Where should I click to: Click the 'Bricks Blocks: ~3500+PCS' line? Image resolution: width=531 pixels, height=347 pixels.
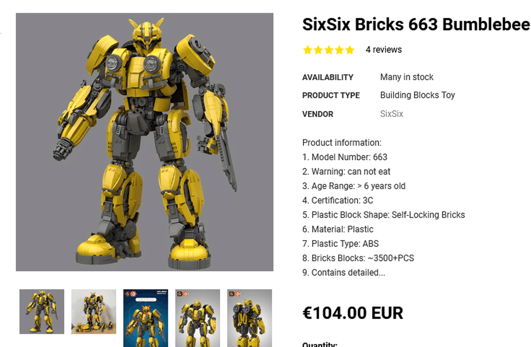358,258
